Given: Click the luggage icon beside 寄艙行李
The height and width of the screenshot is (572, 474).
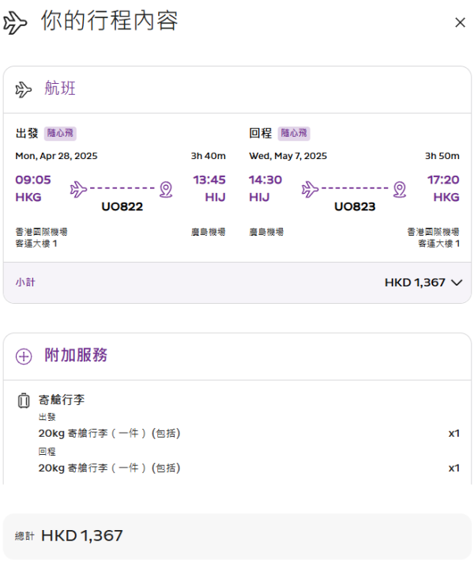Looking at the screenshot, I should tap(24, 400).
